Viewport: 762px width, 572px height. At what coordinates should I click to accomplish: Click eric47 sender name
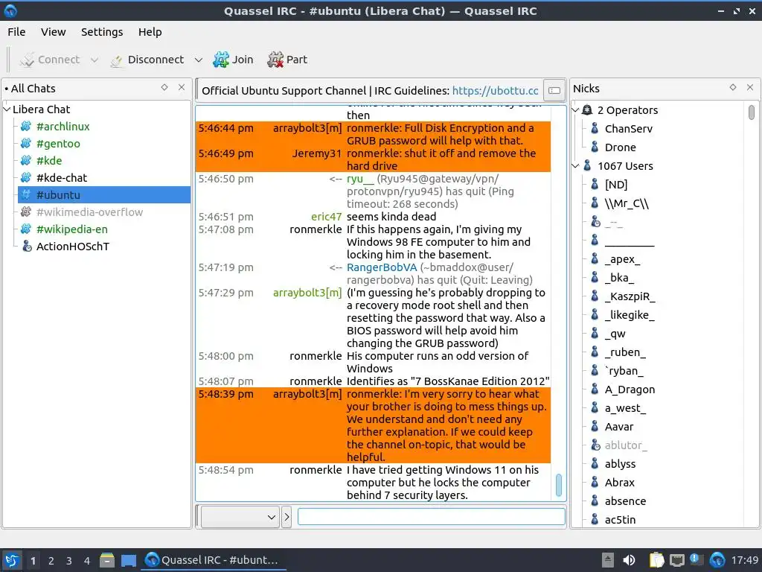326,217
